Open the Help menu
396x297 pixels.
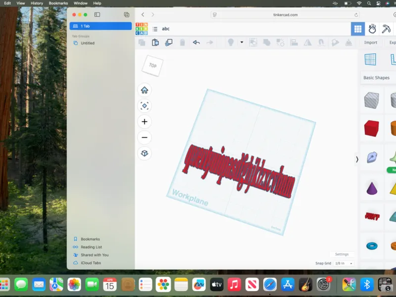tap(97, 3)
